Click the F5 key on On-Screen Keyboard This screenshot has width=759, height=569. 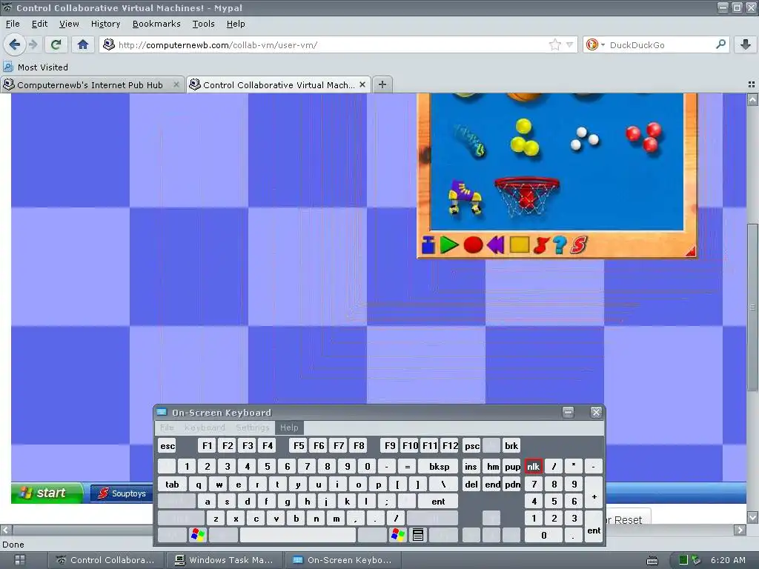tap(299, 445)
